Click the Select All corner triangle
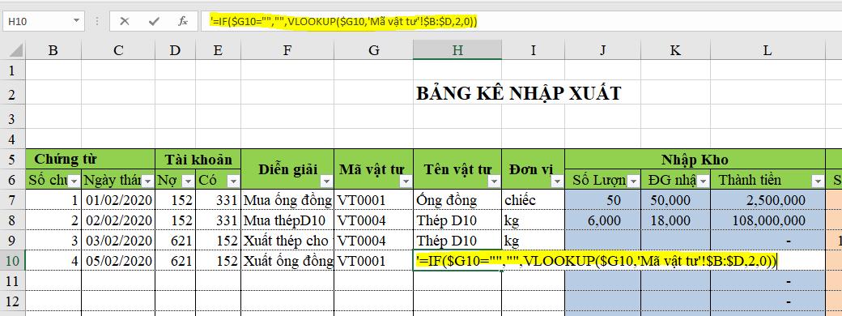 tap(16, 50)
